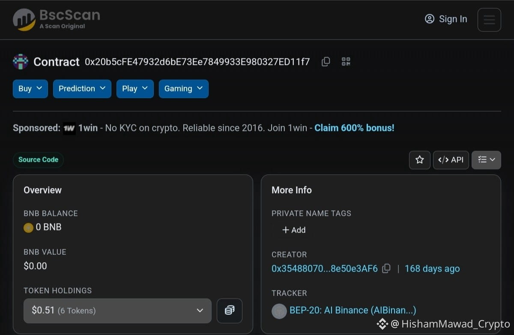This screenshot has height=335, width=514.
Task: Click the More Info heading
Action: (292, 190)
